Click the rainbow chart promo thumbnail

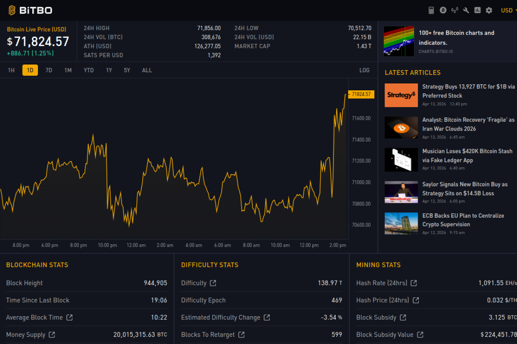click(x=399, y=42)
